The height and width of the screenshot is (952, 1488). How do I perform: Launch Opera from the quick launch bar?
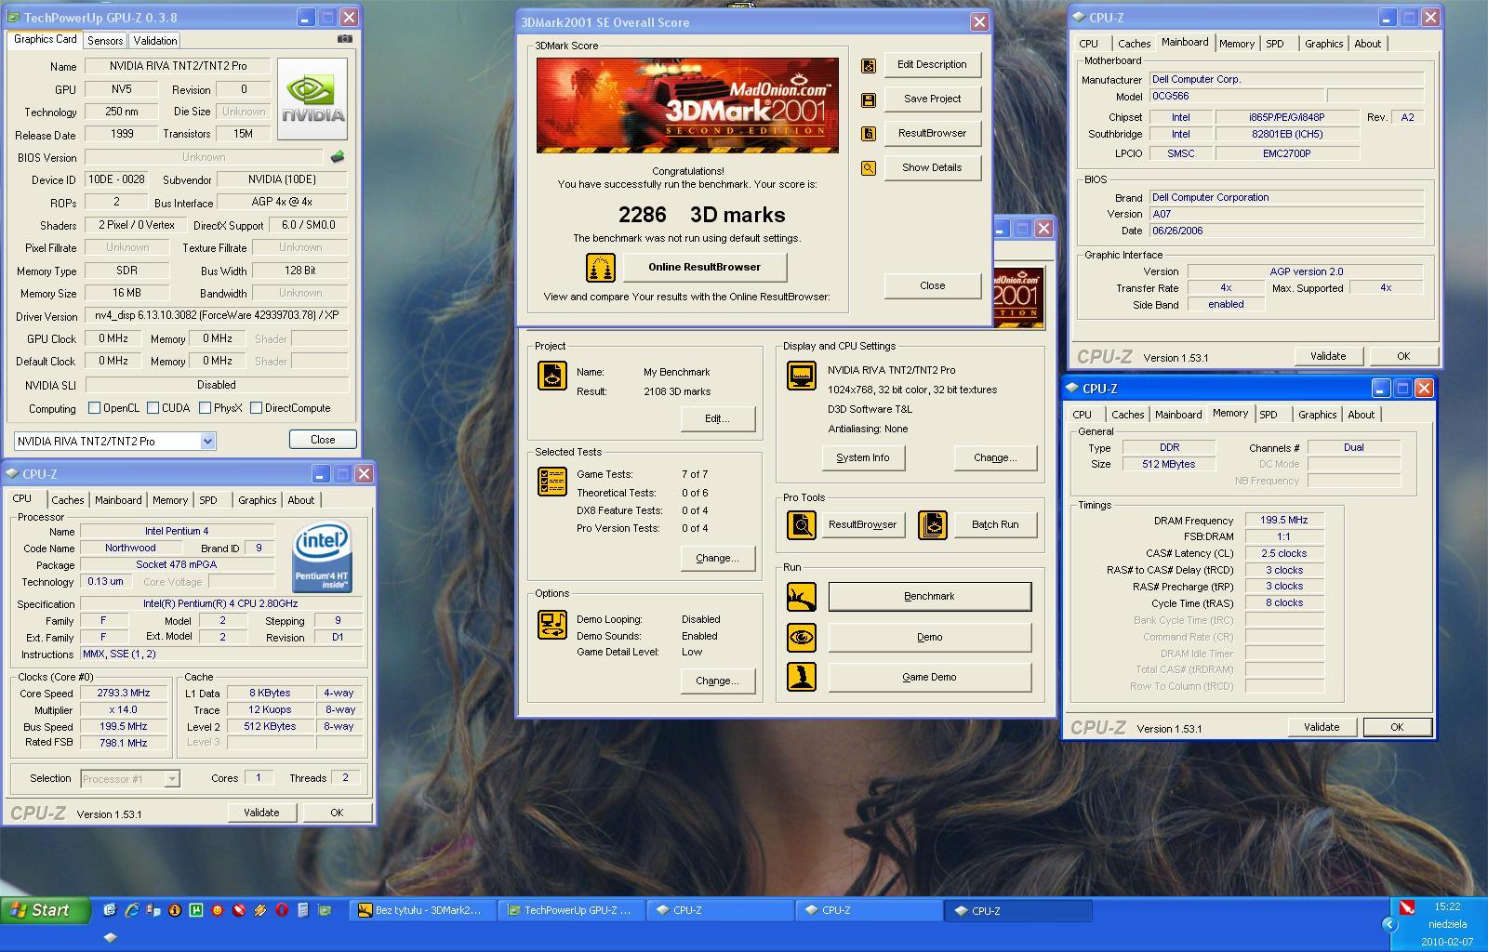click(x=281, y=910)
